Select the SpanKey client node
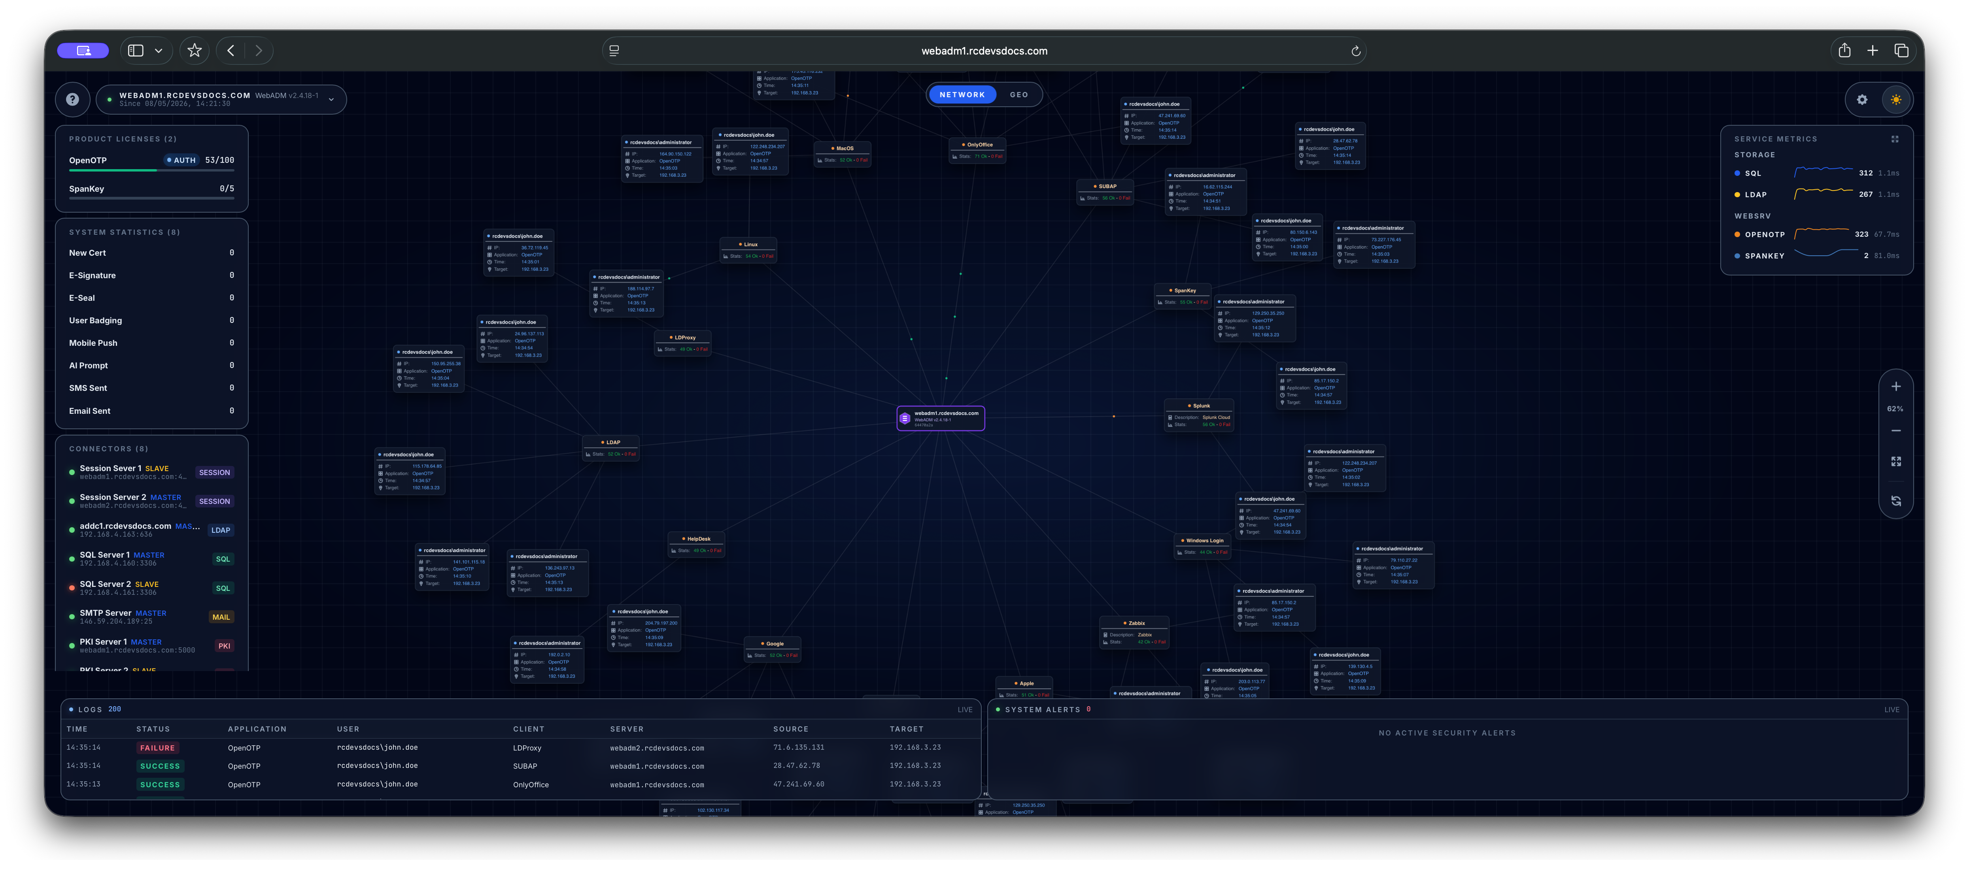This screenshot has width=1969, height=875. tap(1183, 296)
